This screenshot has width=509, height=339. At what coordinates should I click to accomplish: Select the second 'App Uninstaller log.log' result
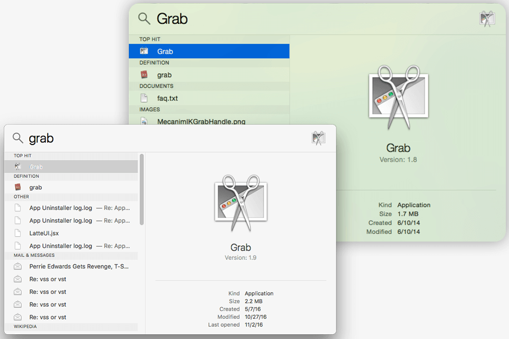pyautogui.click(x=61, y=220)
